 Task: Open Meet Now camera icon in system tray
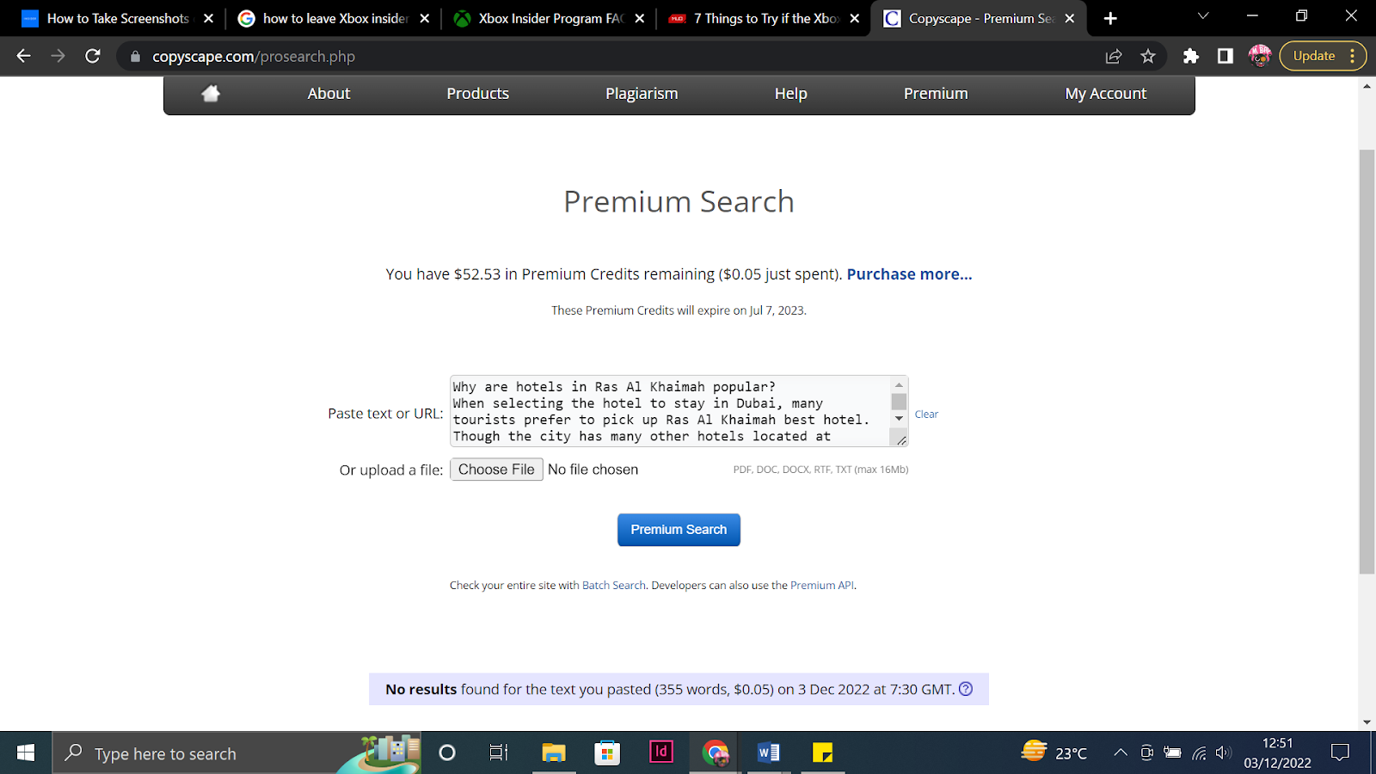(x=1146, y=753)
